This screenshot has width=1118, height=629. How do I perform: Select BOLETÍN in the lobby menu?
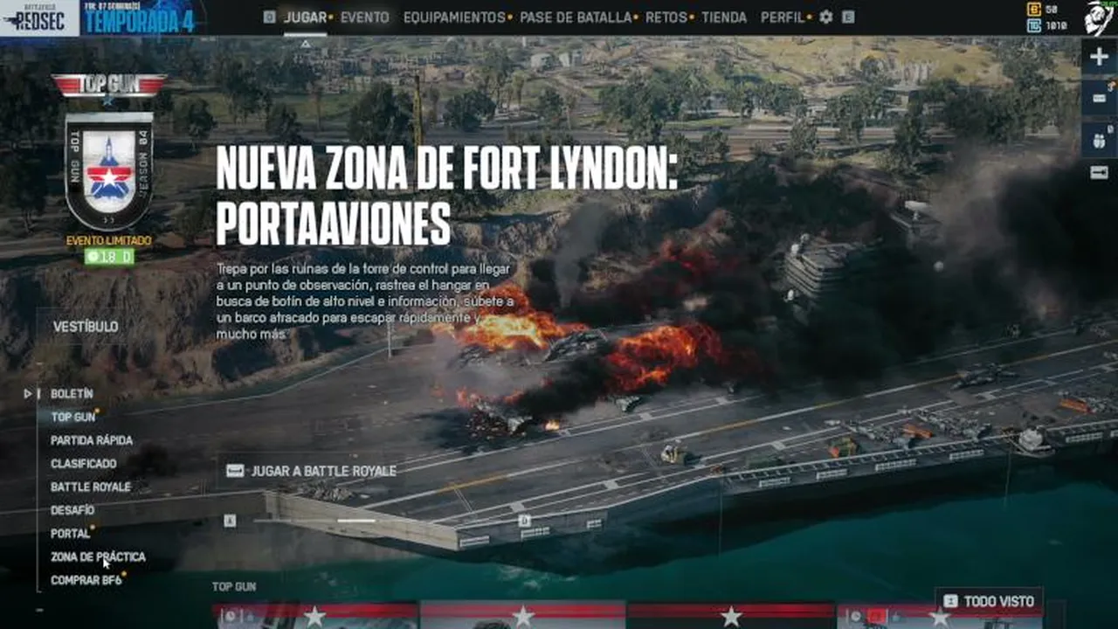click(x=72, y=394)
